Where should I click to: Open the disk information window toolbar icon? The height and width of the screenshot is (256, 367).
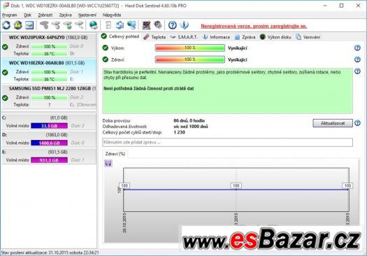click(29, 25)
